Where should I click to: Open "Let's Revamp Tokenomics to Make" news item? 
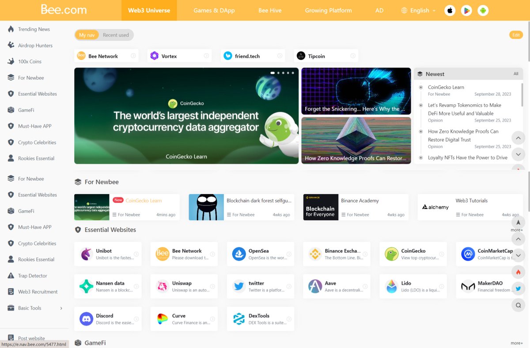465,109
